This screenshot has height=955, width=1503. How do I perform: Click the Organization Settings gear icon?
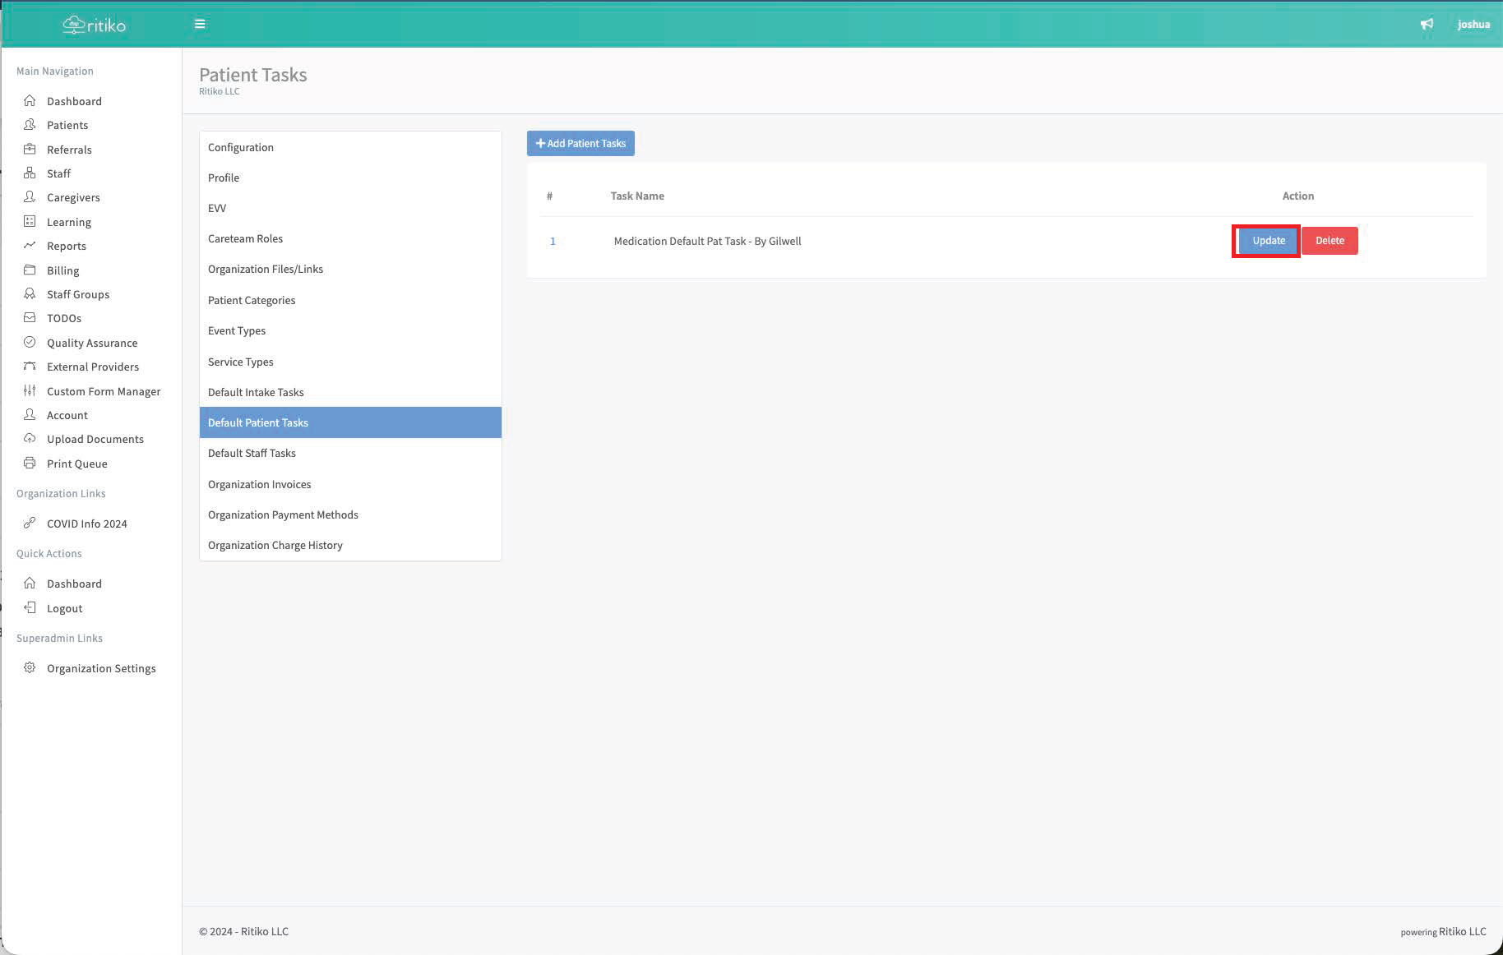(30, 668)
